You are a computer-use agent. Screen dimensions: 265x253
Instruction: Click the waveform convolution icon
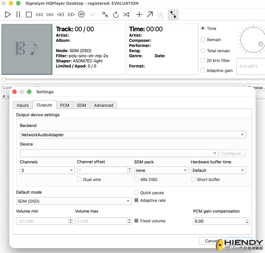[x=81, y=14]
